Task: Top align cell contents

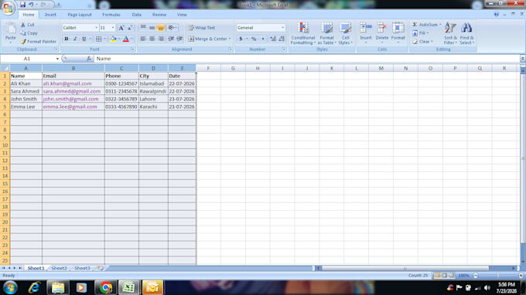Action: click(x=143, y=28)
